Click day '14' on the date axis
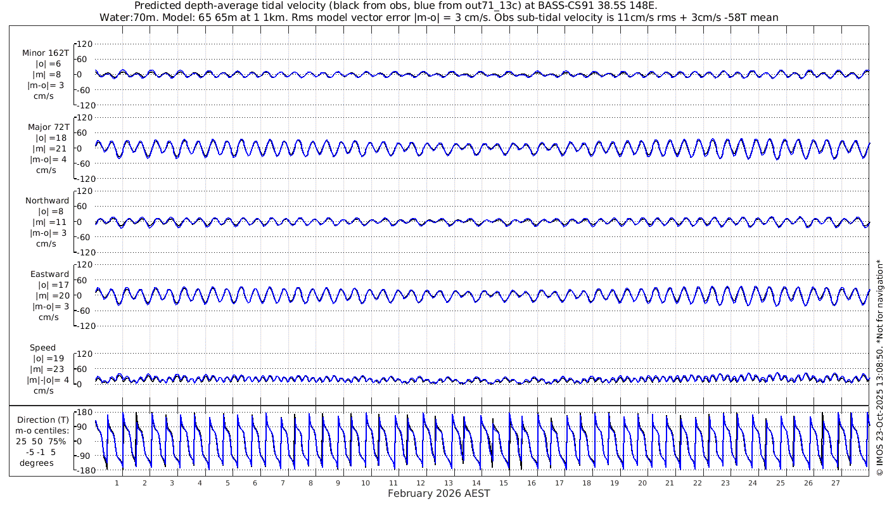Screen dimensions: 887x507 tap(476, 483)
